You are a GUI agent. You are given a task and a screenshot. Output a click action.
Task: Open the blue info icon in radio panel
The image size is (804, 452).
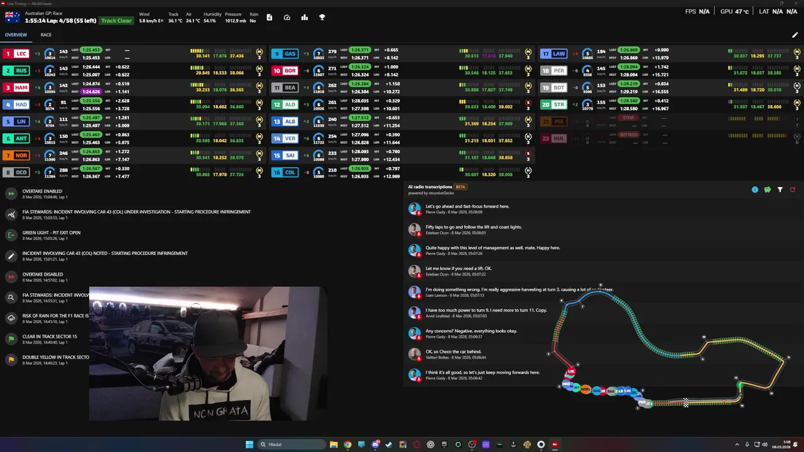click(x=755, y=190)
